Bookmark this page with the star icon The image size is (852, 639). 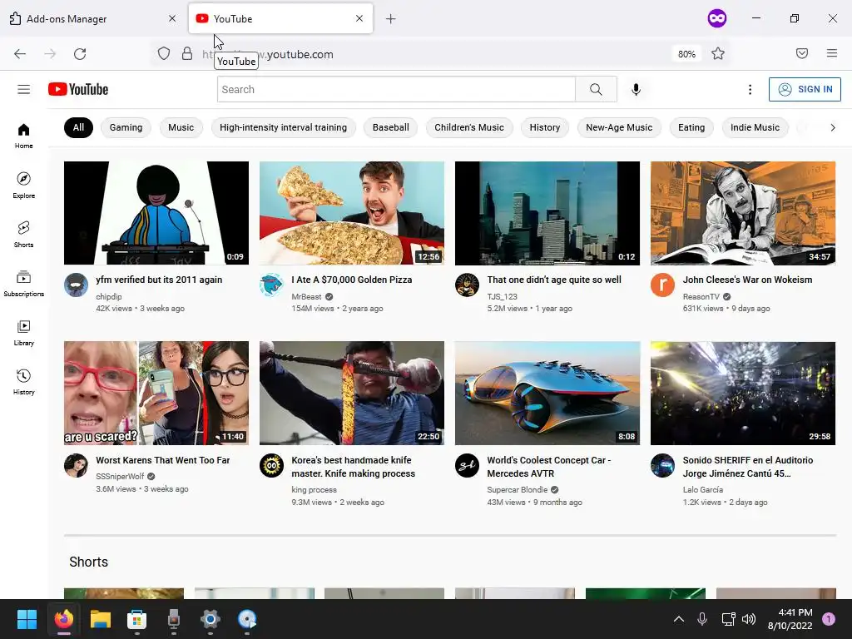click(718, 54)
